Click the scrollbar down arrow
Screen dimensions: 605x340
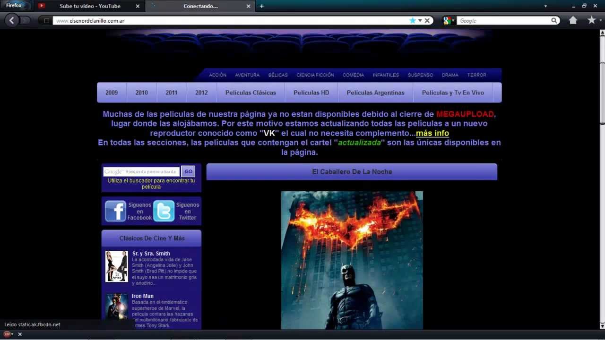pyautogui.click(x=602, y=326)
